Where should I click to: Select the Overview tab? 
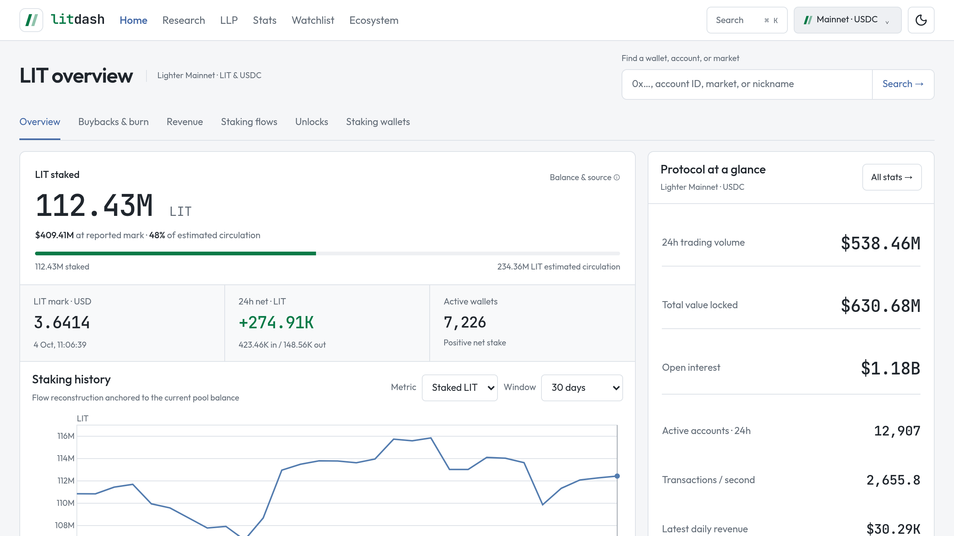[x=40, y=122]
